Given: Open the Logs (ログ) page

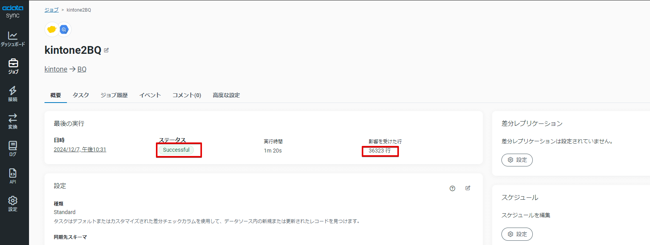Looking at the screenshot, I should click(13, 149).
